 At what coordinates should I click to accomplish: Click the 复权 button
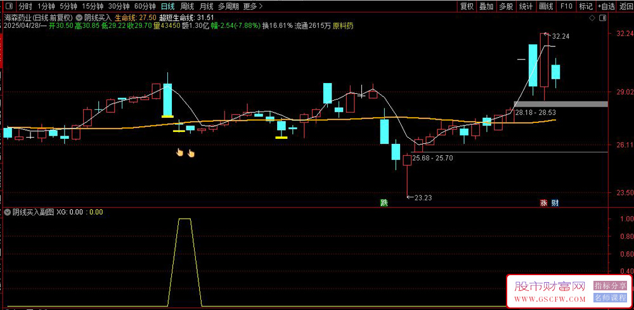[x=467, y=6]
